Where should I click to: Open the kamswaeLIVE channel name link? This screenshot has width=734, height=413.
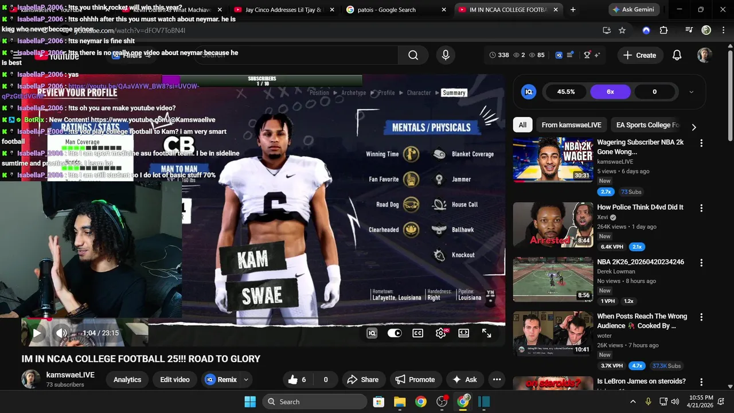tap(70, 375)
